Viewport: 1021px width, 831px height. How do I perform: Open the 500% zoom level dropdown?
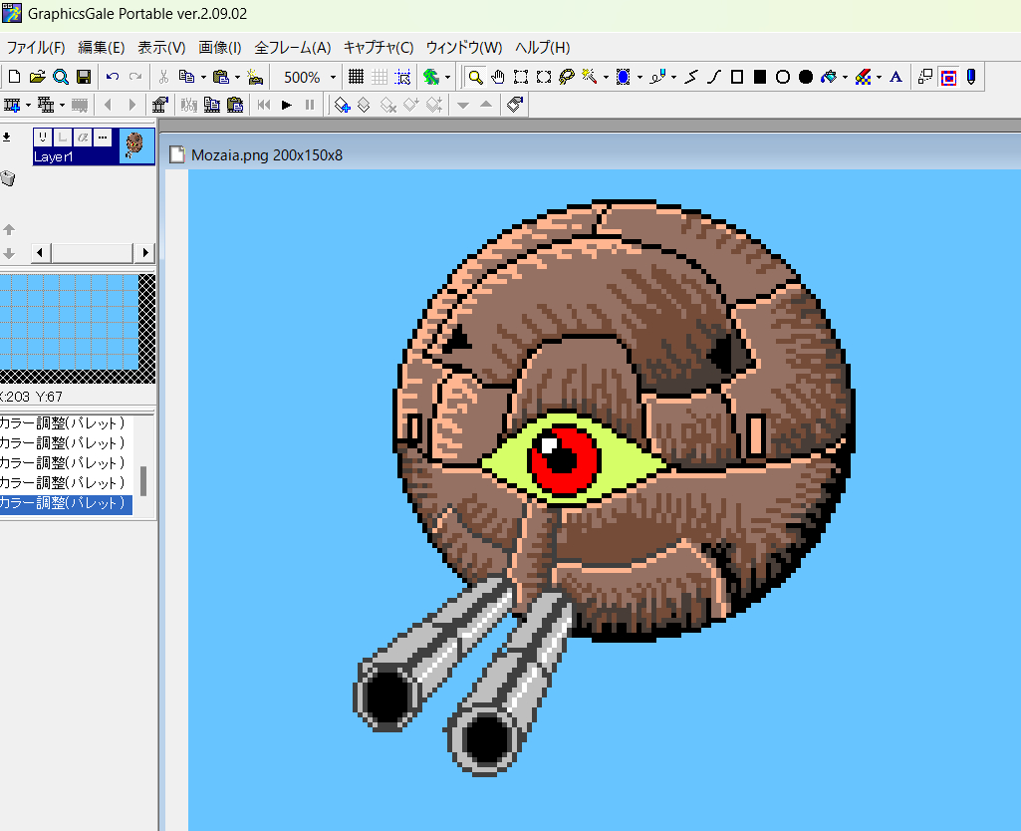coord(333,77)
